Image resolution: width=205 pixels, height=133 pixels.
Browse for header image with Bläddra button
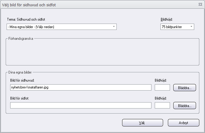click(184, 88)
